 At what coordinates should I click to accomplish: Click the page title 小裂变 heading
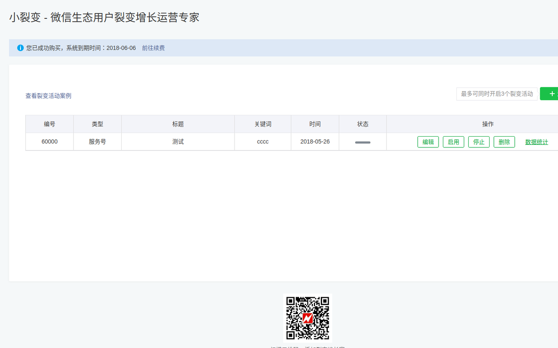[x=104, y=17]
